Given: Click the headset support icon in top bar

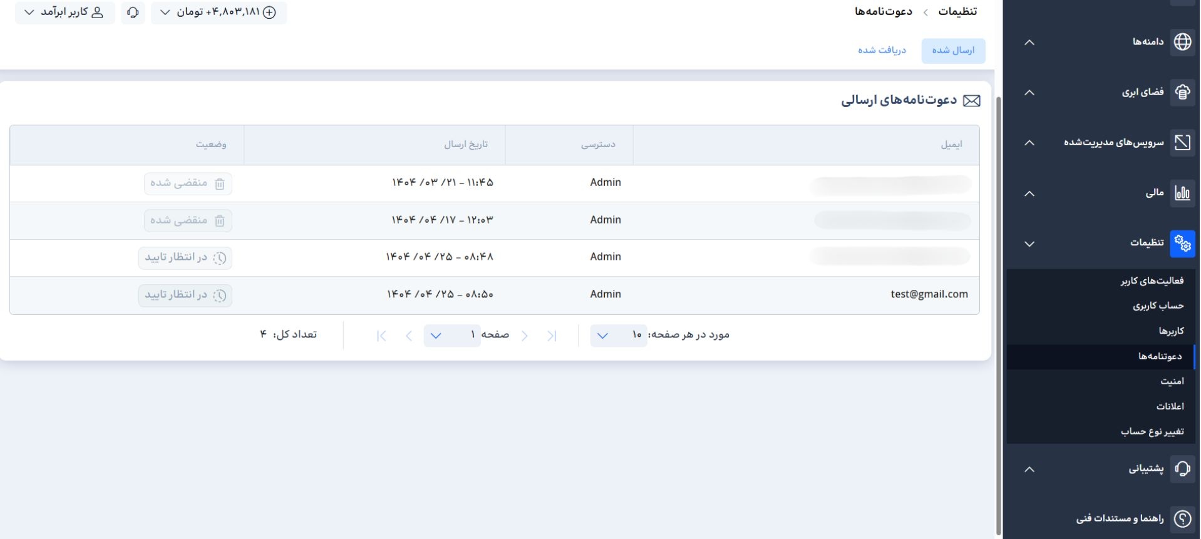Looking at the screenshot, I should pyautogui.click(x=133, y=13).
